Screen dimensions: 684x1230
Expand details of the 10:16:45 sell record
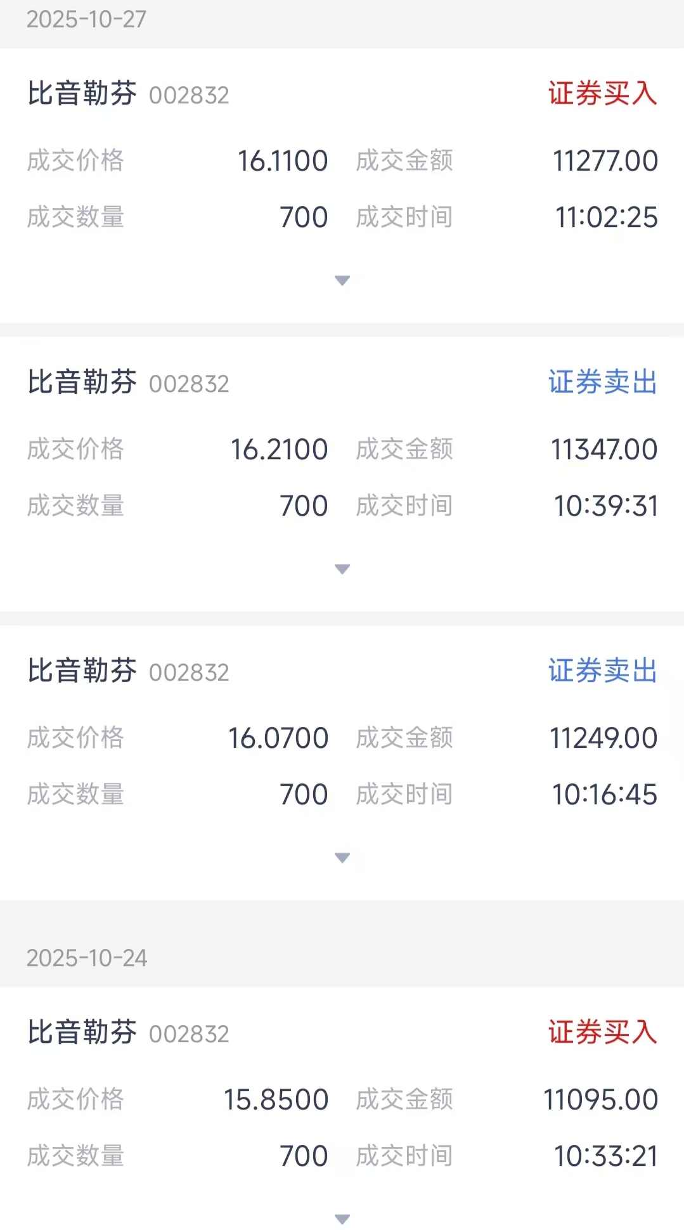pyautogui.click(x=342, y=858)
